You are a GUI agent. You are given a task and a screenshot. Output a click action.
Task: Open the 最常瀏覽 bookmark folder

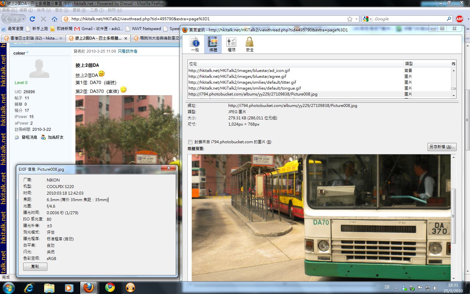[x=13, y=29]
